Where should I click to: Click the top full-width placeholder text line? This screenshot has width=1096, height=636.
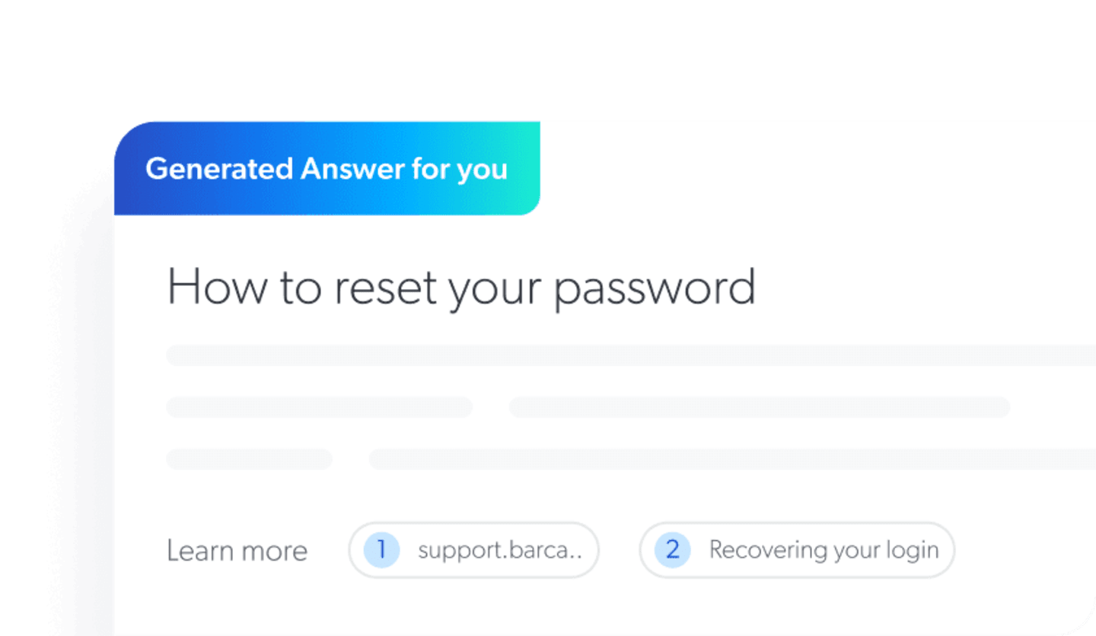point(630,355)
